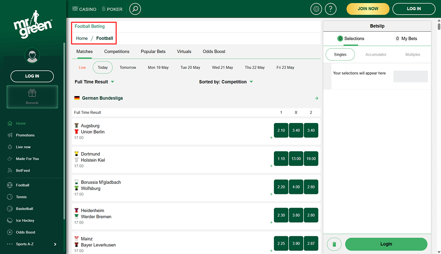Select the Today date filter

103,67
